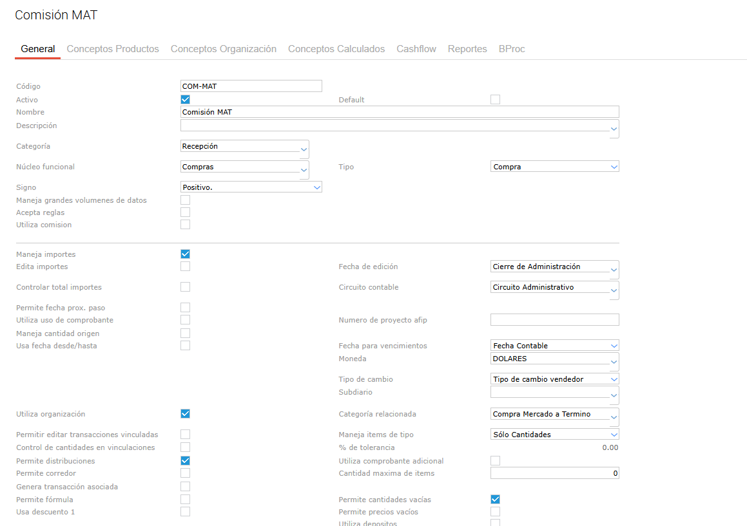Open the Signo dropdown
Screen dimensions: 747x526
click(316, 187)
